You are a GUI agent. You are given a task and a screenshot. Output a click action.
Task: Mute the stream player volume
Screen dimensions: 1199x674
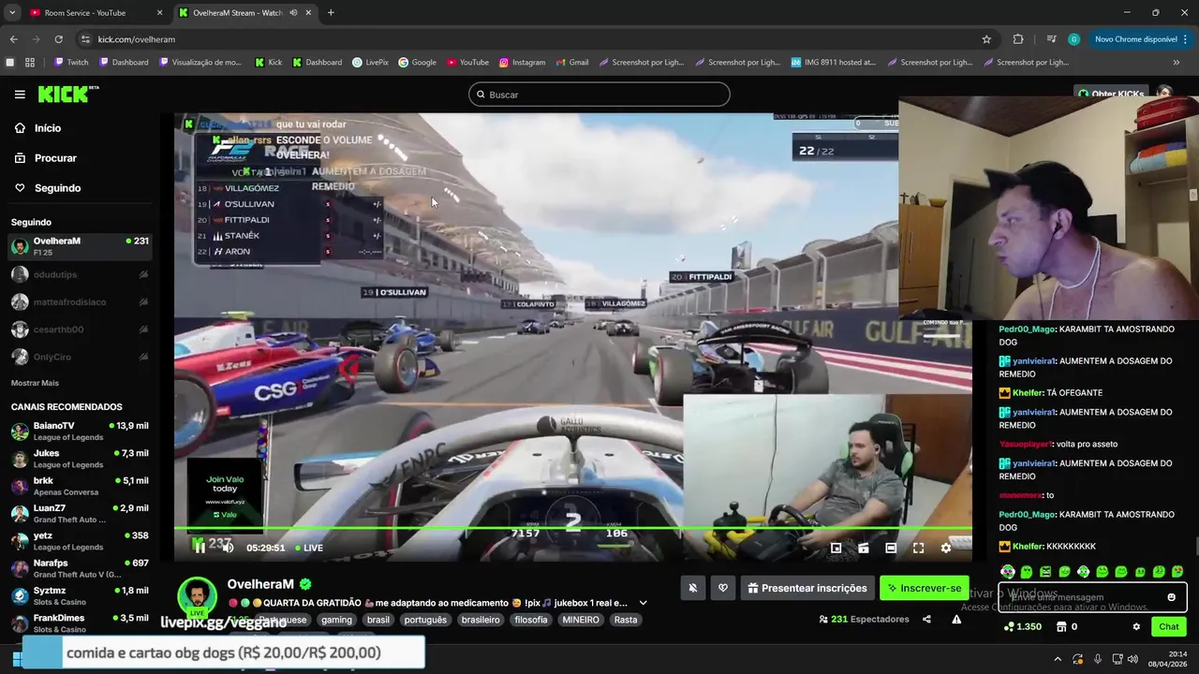click(228, 548)
